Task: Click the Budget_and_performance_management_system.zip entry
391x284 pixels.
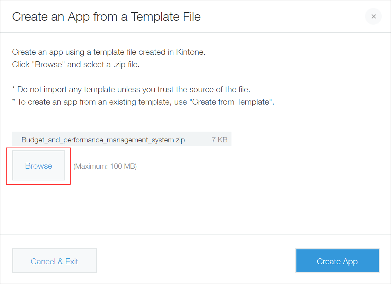Action: [103, 140]
